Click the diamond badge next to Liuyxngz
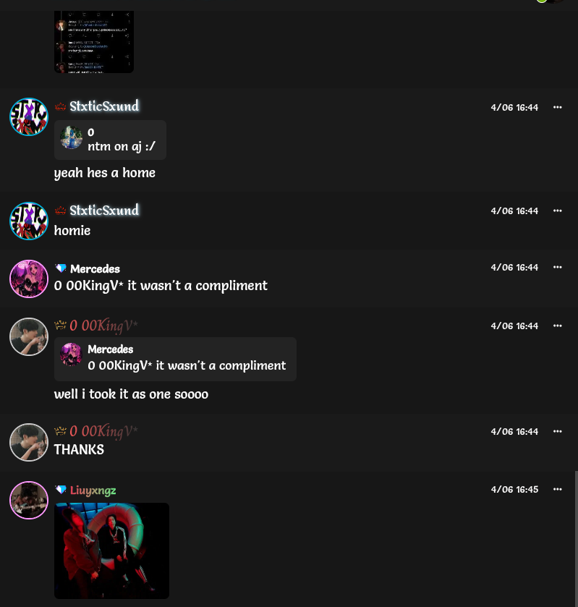 (x=60, y=490)
